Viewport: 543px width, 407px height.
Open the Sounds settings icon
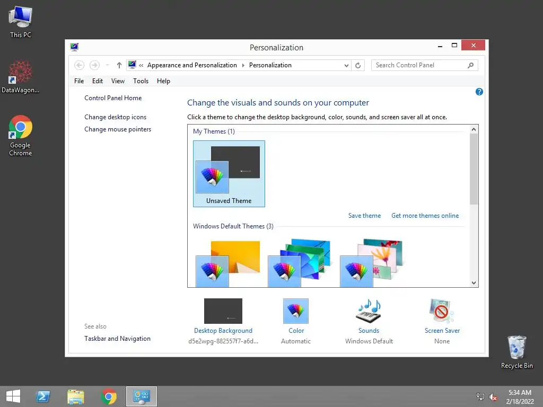click(x=369, y=311)
